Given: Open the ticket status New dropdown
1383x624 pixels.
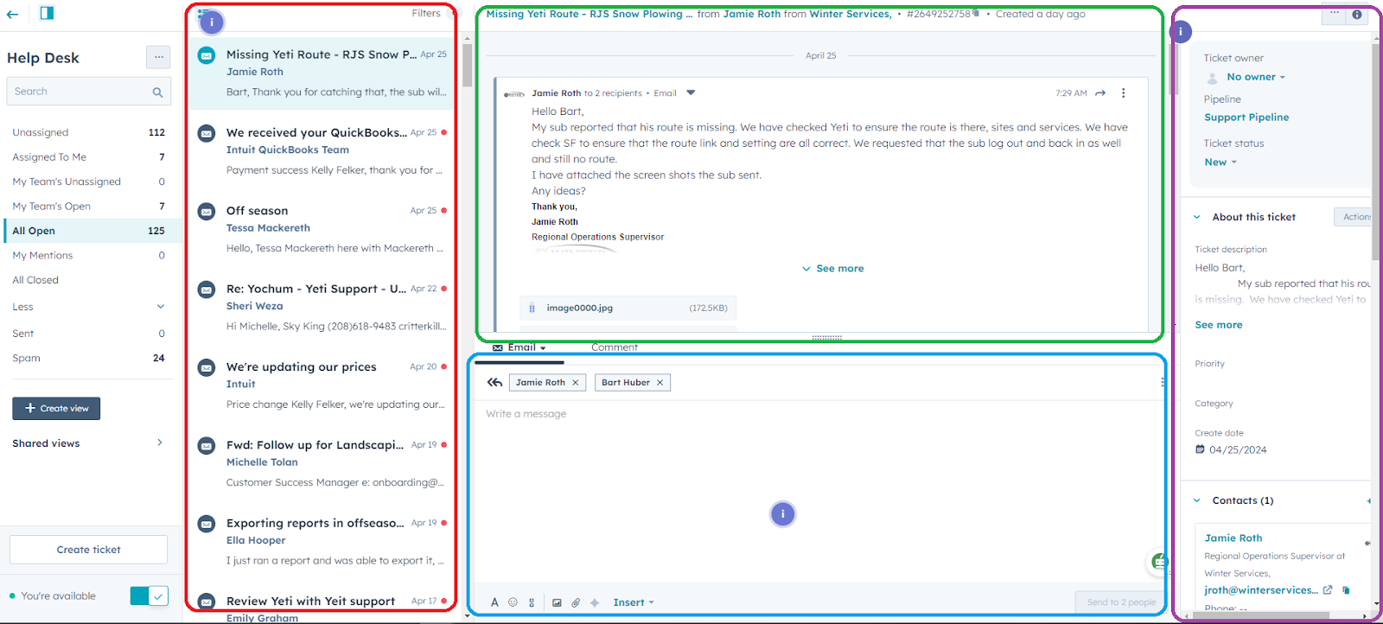Looking at the screenshot, I should (1220, 162).
